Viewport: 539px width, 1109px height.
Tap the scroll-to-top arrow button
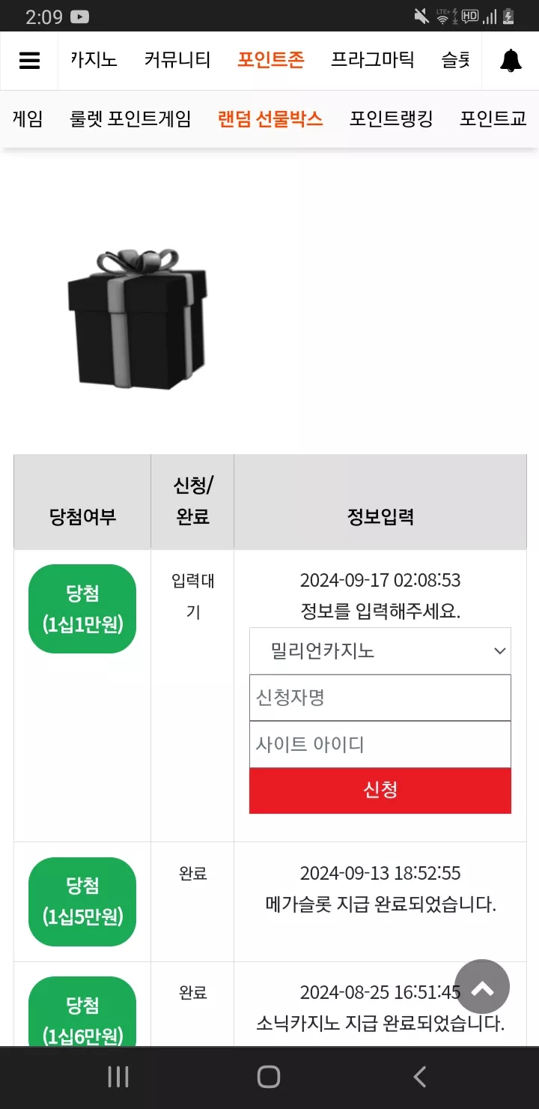click(x=482, y=987)
